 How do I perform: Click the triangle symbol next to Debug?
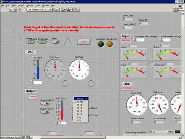tap(67, 41)
